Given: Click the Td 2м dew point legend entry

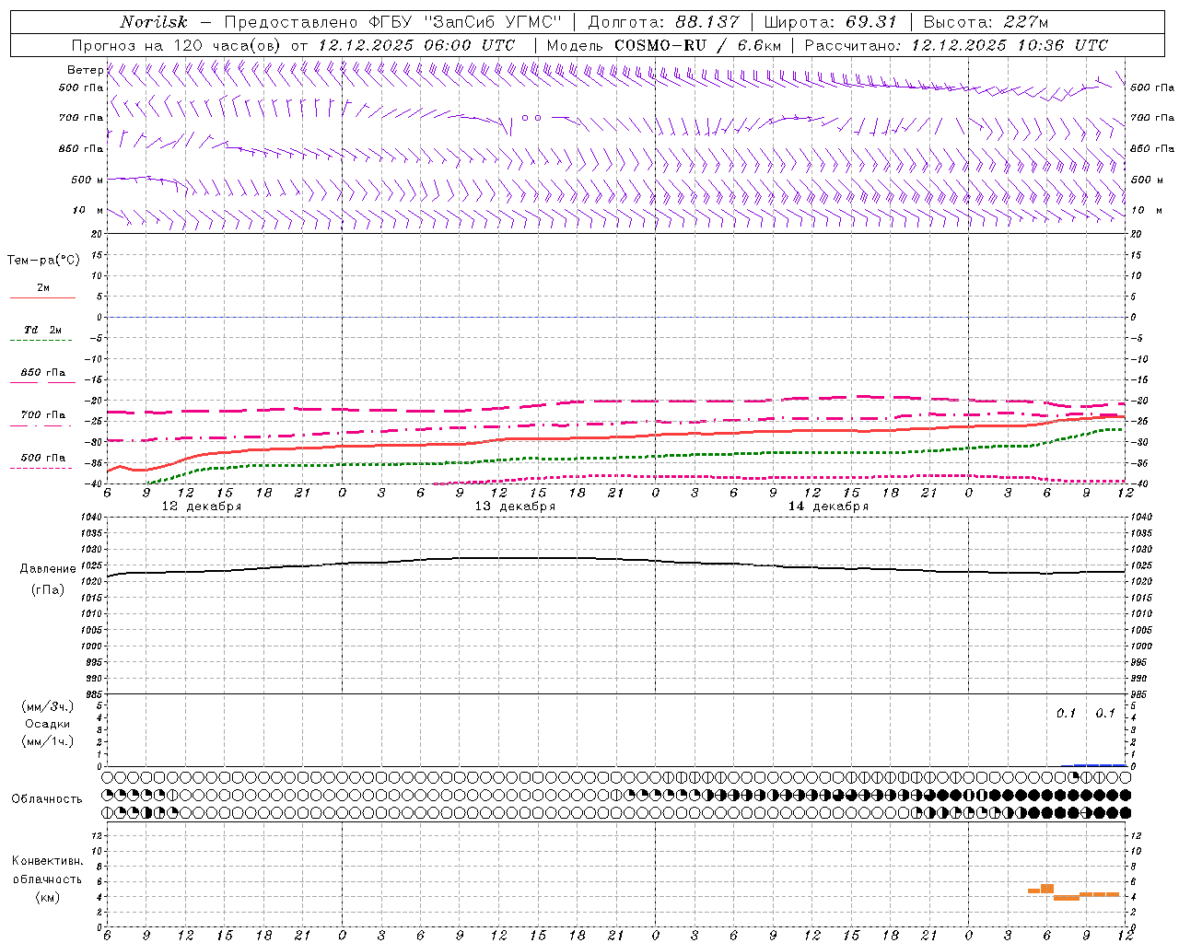Looking at the screenshot, I should point(42,330).
